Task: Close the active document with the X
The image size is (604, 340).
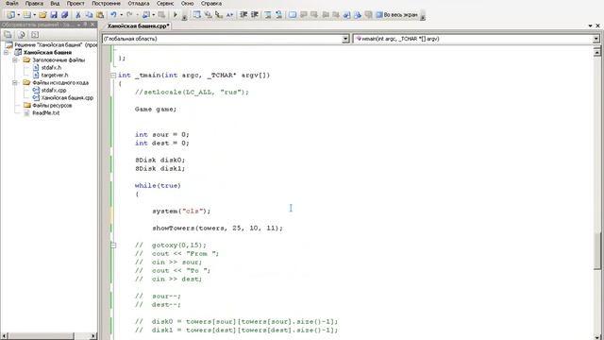Action: (597, 25)
